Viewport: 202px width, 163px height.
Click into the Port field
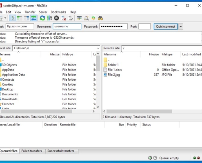pos(144,26)
